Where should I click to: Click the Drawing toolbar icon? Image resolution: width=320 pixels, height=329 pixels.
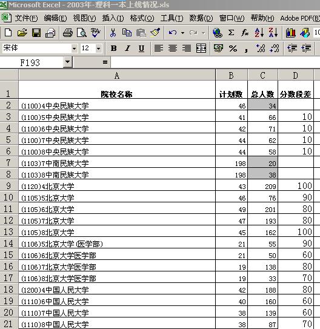(305, 33)
